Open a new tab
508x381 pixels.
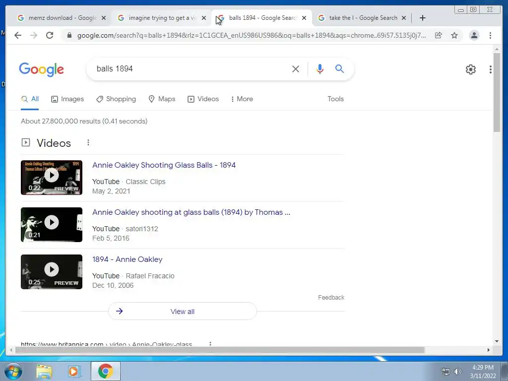(x=423, y=18)
